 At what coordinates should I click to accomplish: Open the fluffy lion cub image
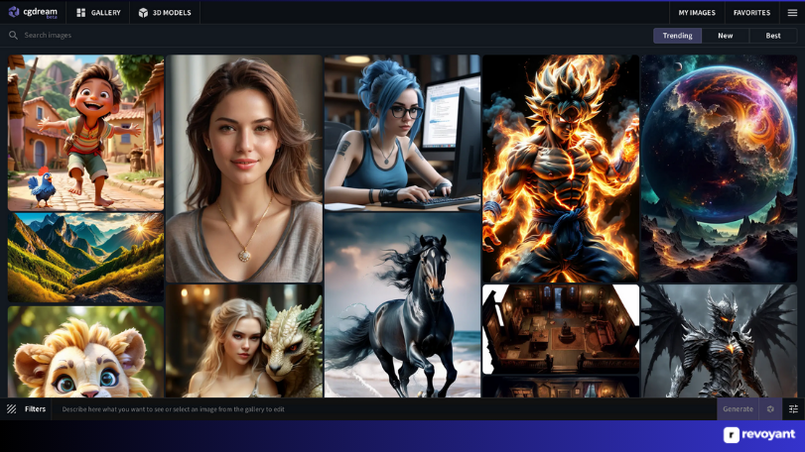(x=85, y=352)
